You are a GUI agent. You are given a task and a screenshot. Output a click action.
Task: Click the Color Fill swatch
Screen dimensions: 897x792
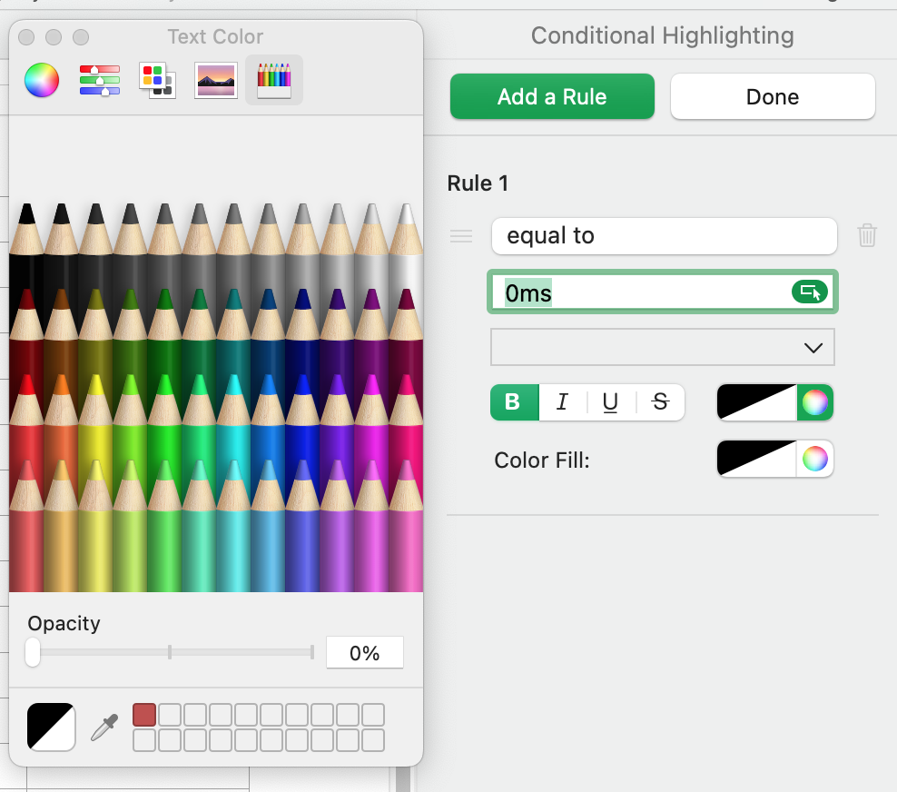756,459
